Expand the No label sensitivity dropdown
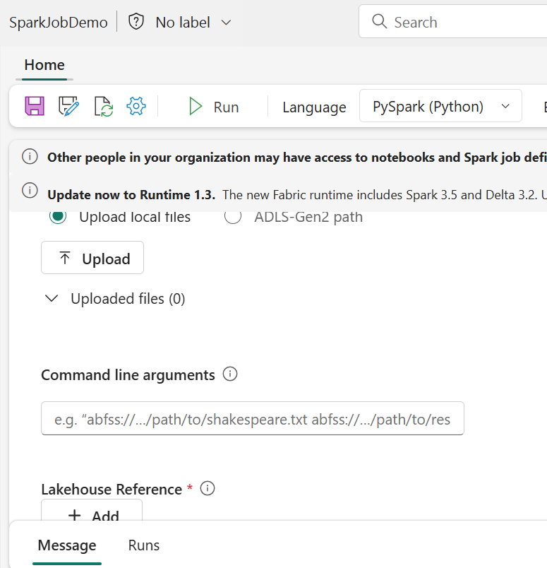Viewport: 547px width, 568px height. click(x=226, y=23)
